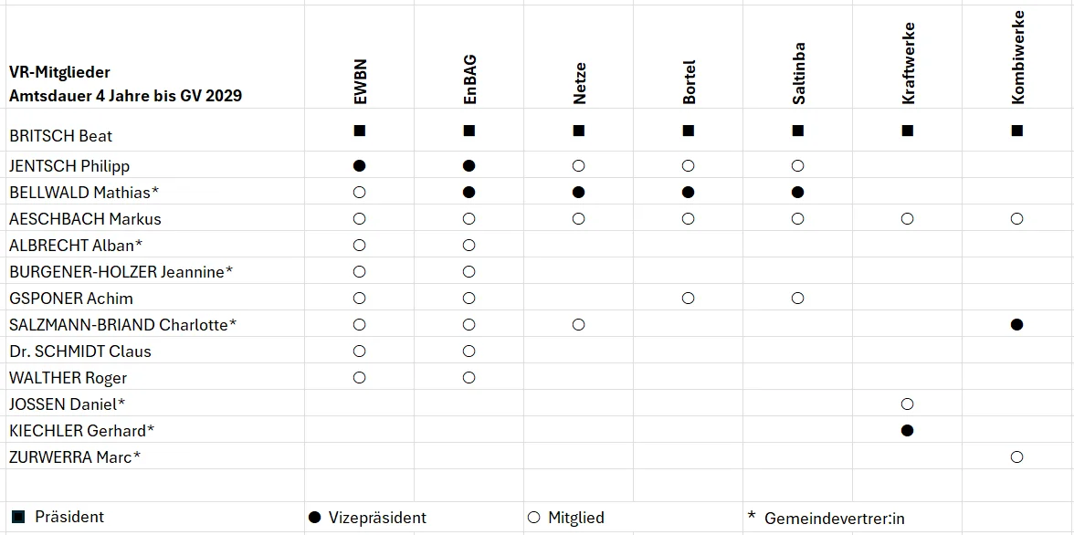Click BELLWALD Mathias's filled dot under Saltinba

point(797,193)
